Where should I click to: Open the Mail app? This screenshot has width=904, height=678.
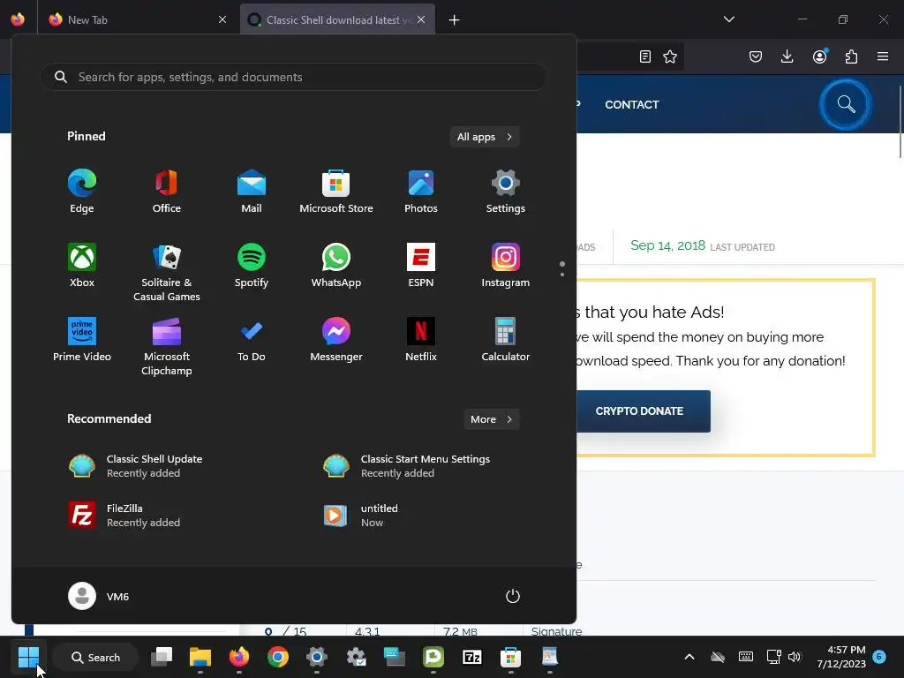click(x=252, y=192)
